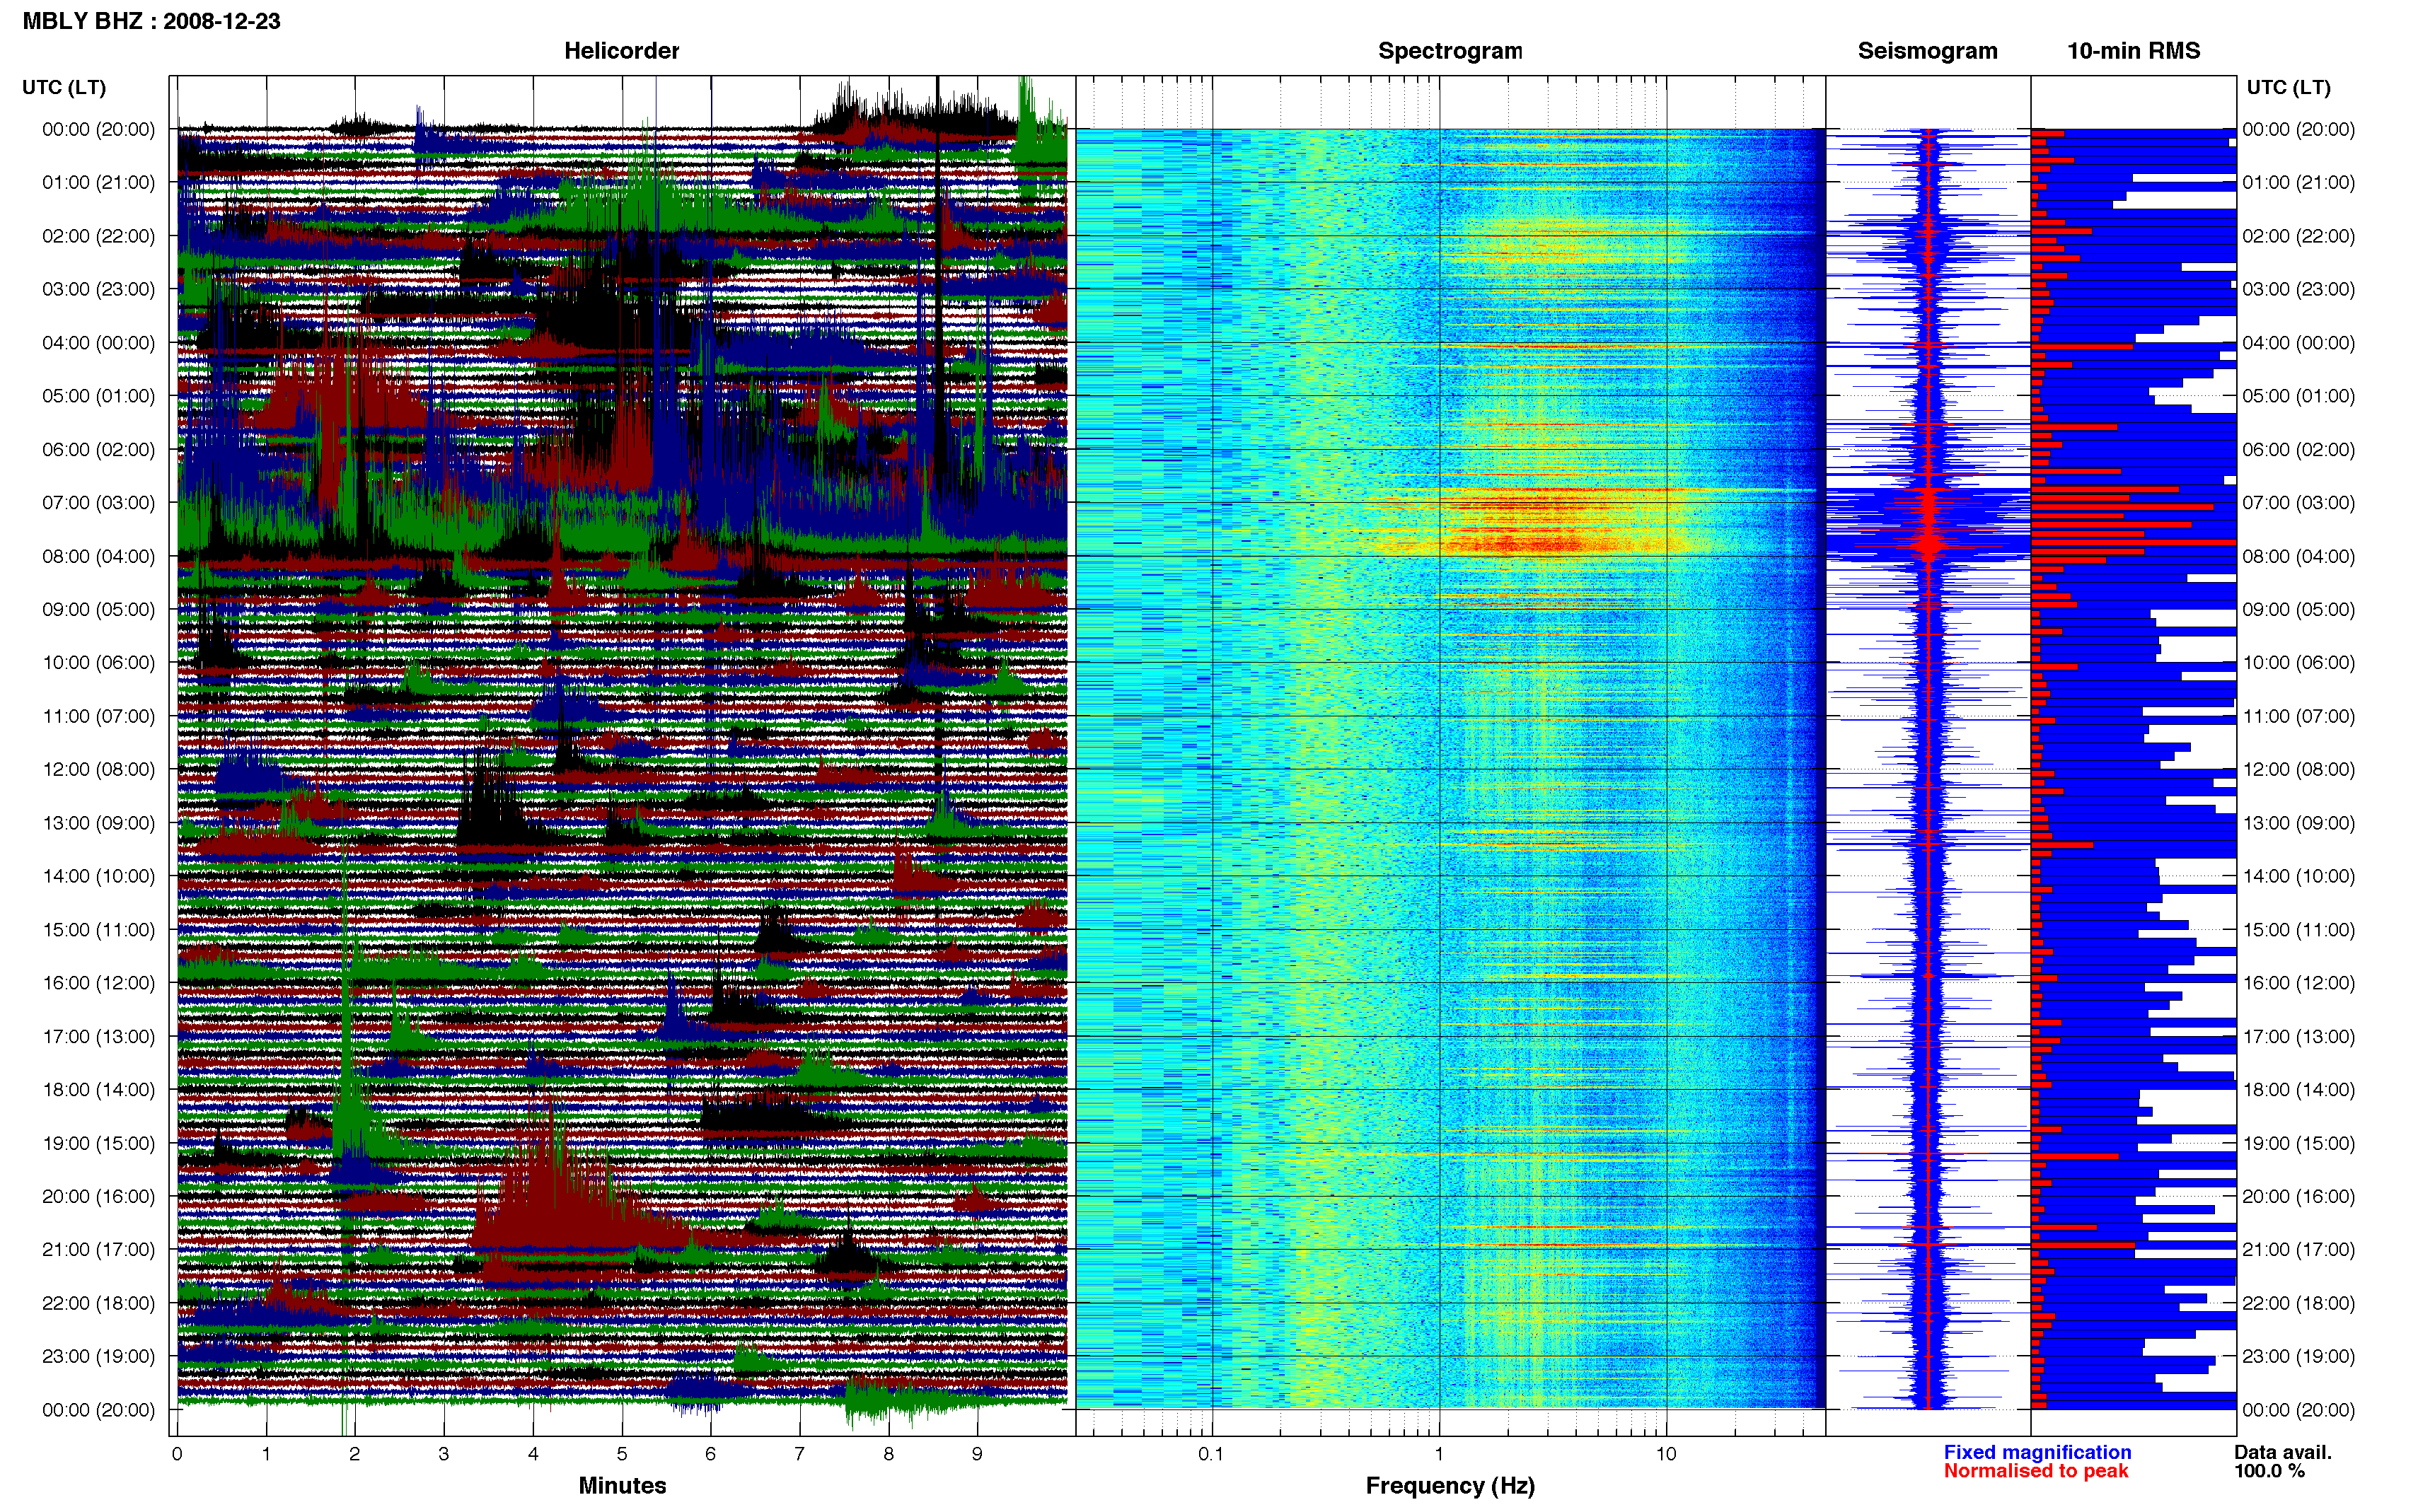This screenshot has width=2418, height=1512.
Task: Click the 'Normalised to peak' legend text
Action: (2035, 1471)
